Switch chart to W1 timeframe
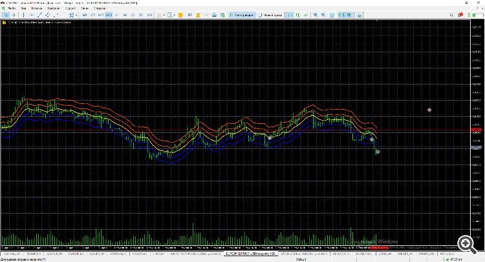Viewport: 485px width, 262px height. point(141,15)
